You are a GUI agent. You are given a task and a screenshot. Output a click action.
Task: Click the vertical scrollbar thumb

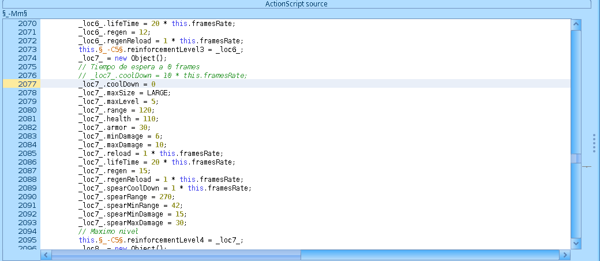[x=575, y=158]
